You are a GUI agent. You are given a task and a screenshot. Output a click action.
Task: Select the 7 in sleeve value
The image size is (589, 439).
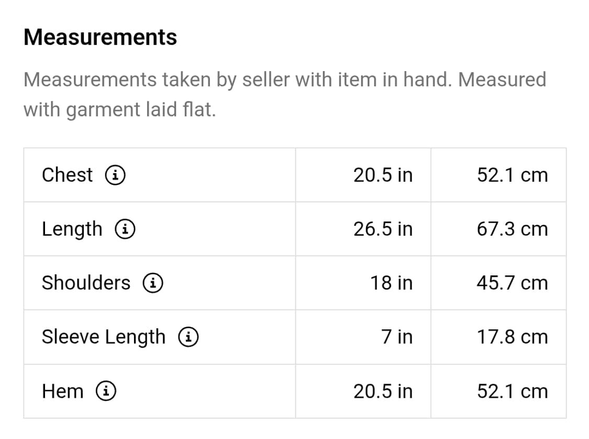pyautogui.click(x=397, y=337)
